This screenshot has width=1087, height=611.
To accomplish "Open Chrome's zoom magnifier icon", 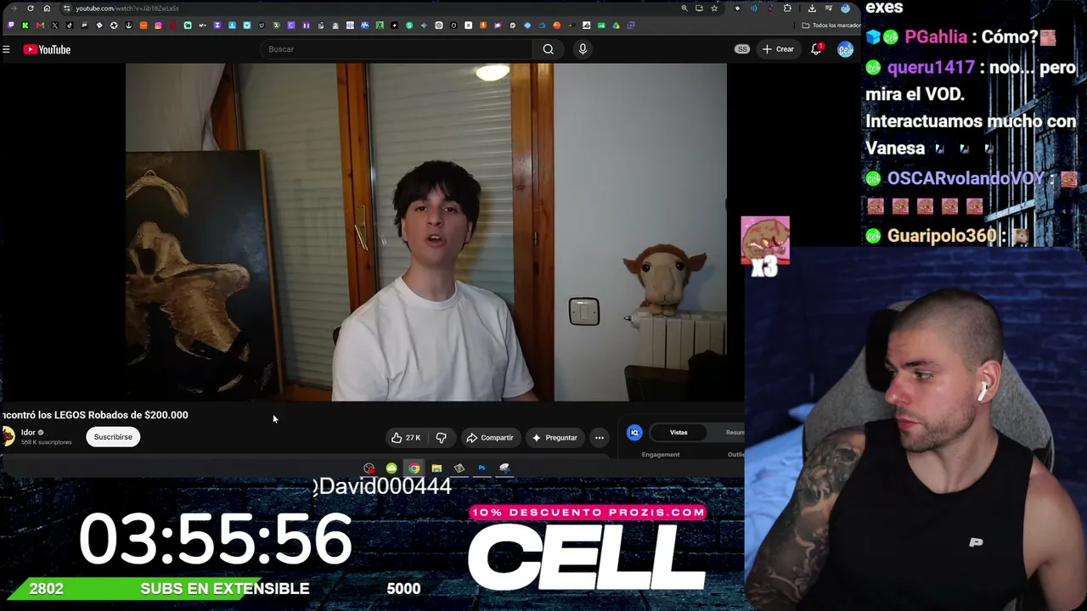I will tap(684, 8).
